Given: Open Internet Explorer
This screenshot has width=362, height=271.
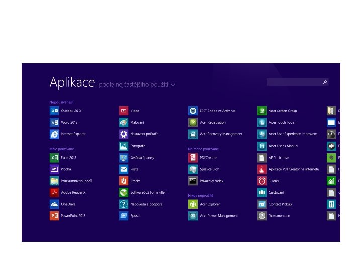Looking at the screenshot, I should (x=68, y=134).
